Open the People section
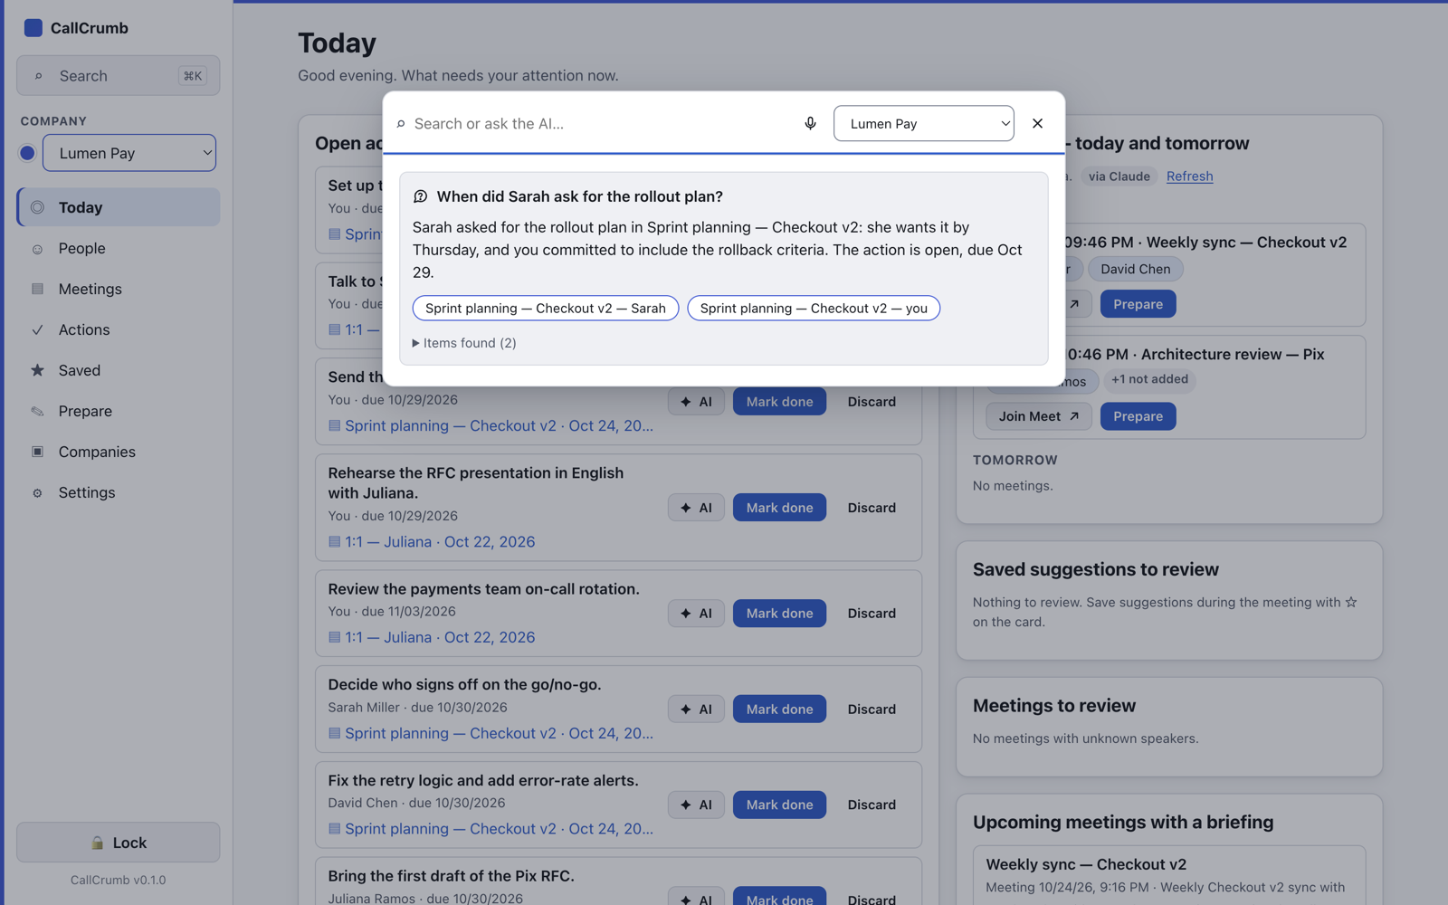 click(x=119, y=248)
